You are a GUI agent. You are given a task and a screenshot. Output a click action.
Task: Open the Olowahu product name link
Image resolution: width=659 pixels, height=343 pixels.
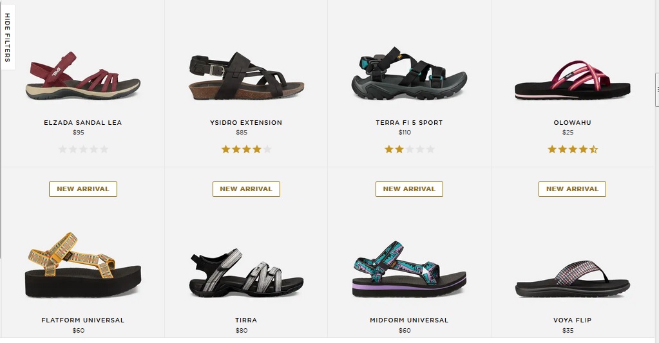(x=573, y=122)
